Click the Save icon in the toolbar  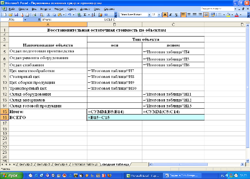[16, 15]
